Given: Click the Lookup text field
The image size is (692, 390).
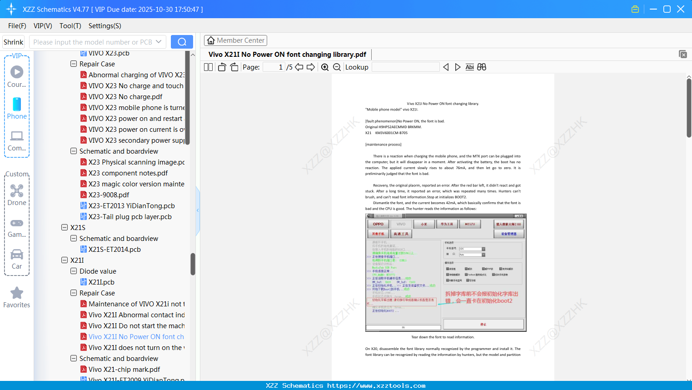Looking at the screenshot, I should tap(405, 67).
